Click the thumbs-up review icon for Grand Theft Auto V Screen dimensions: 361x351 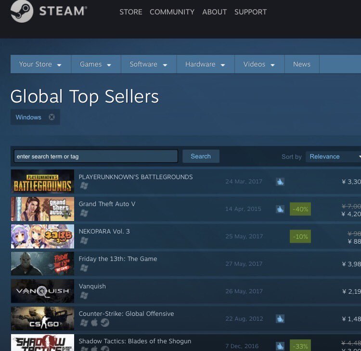pyautogui.click(x=280, y=209)
